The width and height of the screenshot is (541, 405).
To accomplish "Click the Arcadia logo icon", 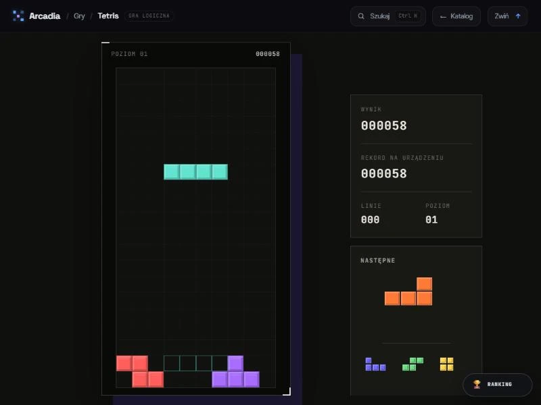I will coord(18,16).
